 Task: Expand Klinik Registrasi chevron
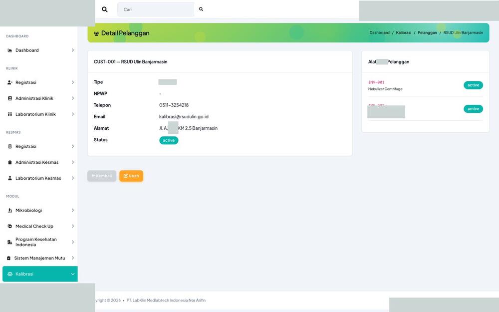[x=72, y=82]
